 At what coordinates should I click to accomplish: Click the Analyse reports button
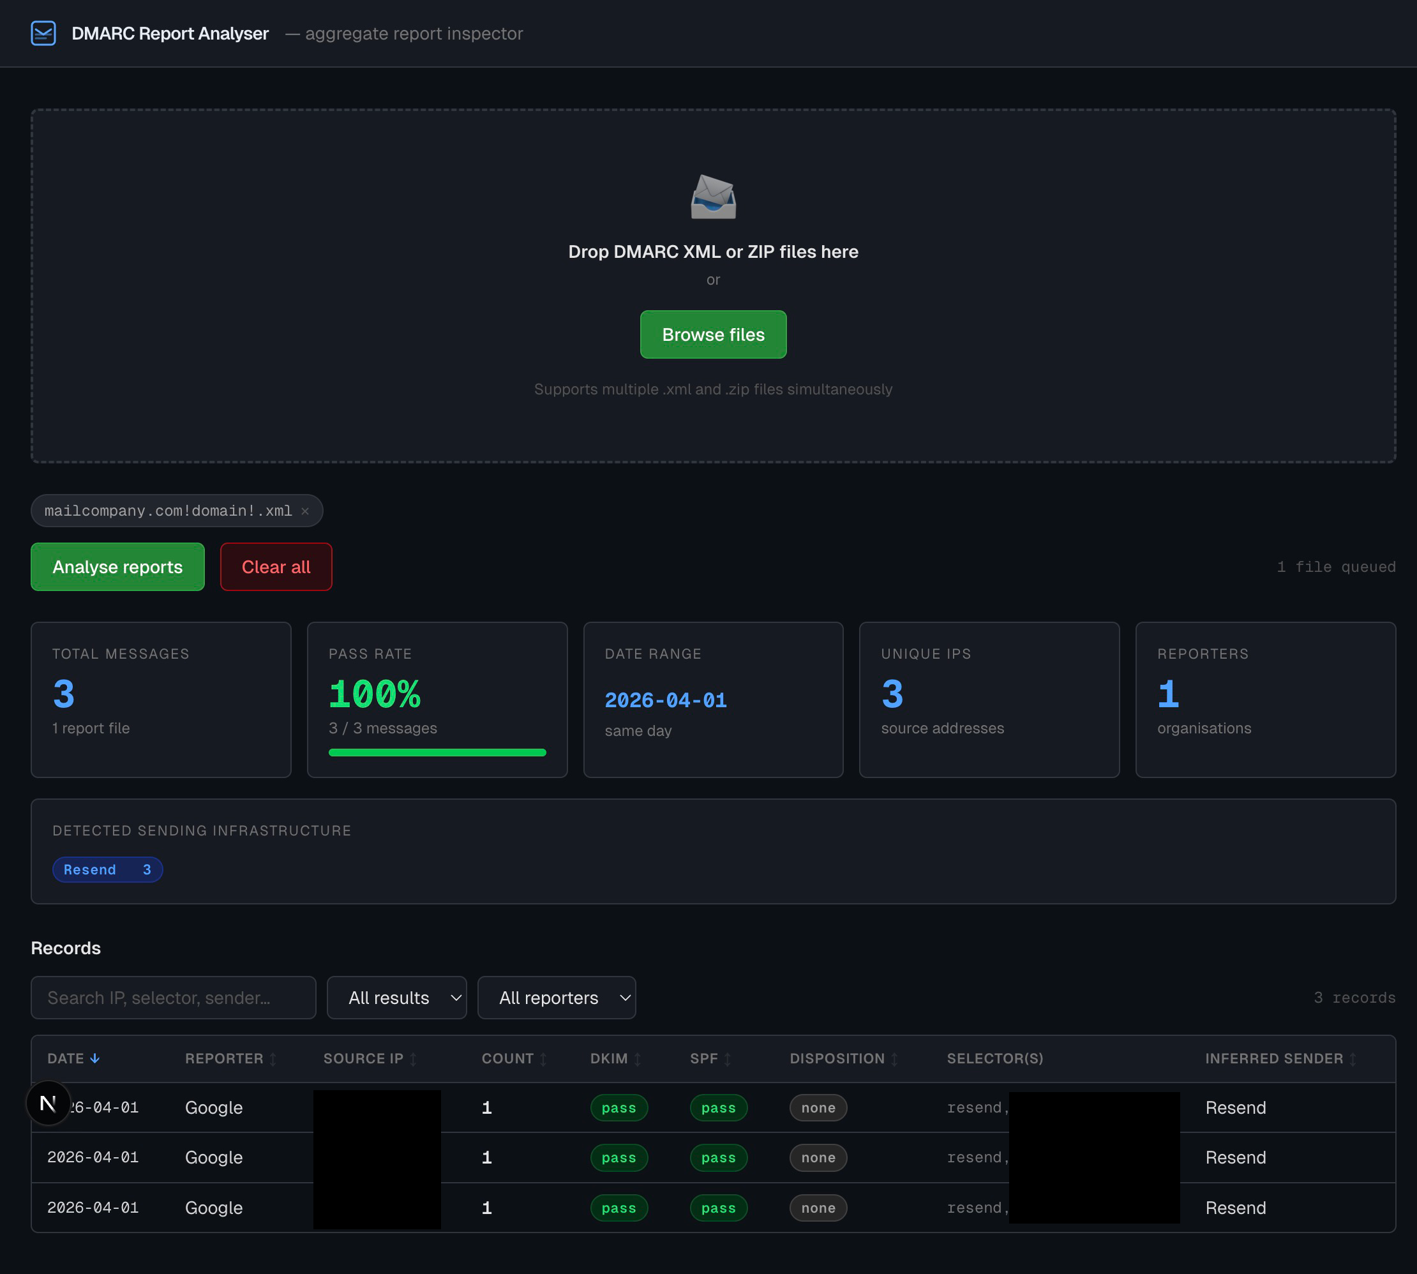tap(117, 566)
